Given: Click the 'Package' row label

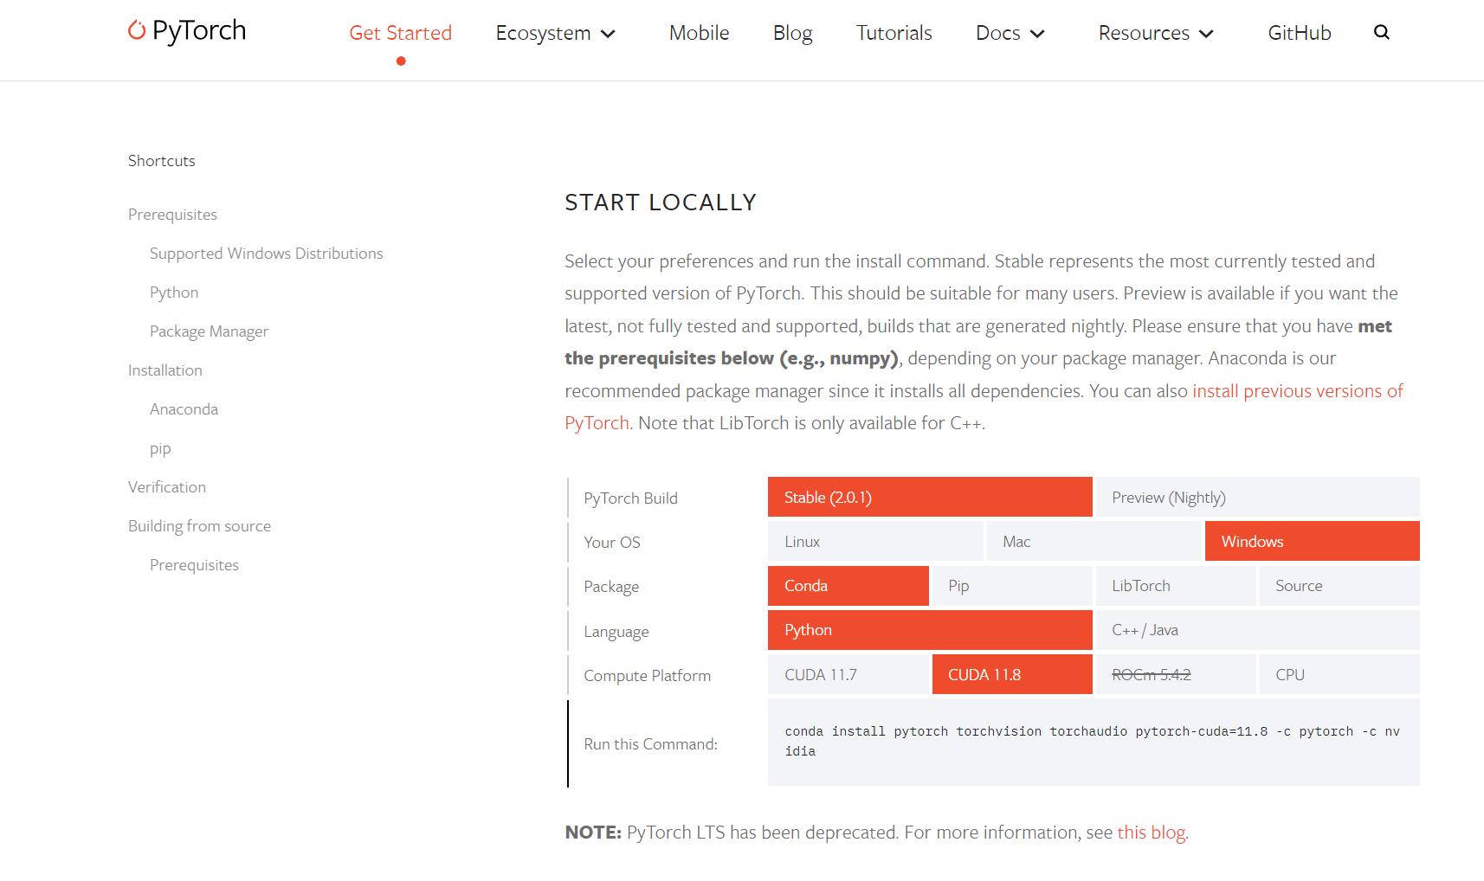Looking at the screenshot, I should [611, 587].
